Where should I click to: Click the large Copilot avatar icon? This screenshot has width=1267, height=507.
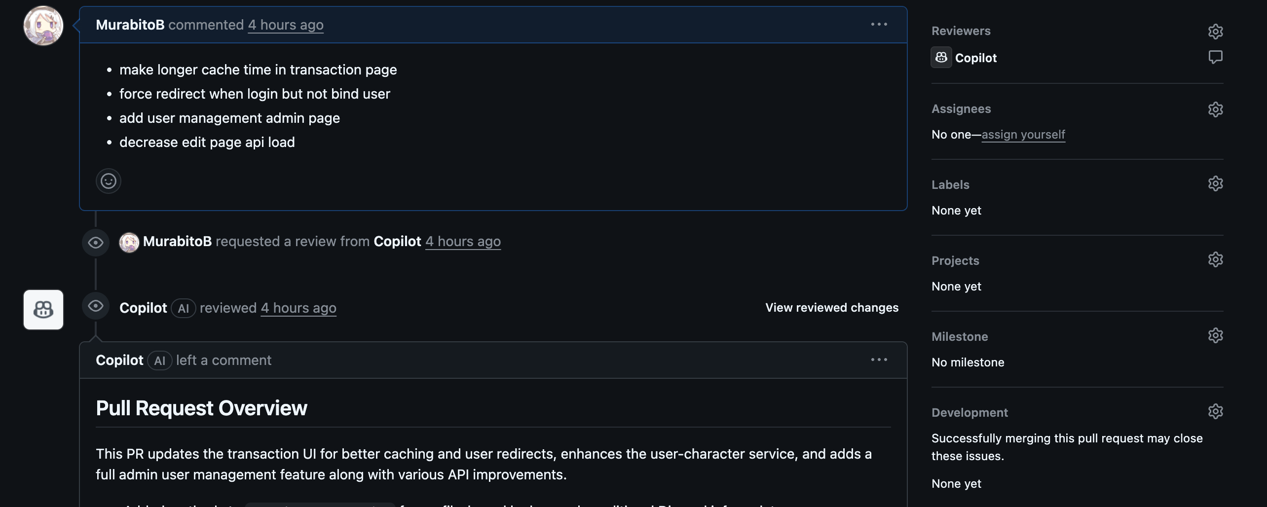(x=43, y=310)
